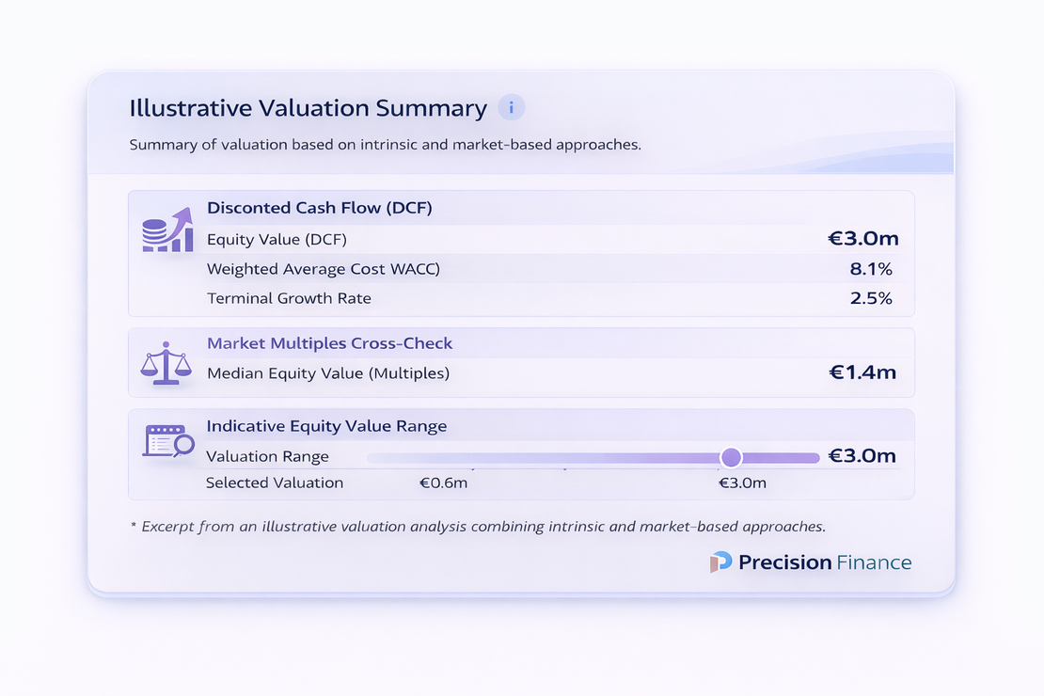Click the valuation range slider handle

[x=731, y=457]
